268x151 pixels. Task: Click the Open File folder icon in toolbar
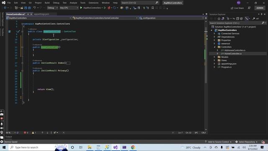click(22, 8)
